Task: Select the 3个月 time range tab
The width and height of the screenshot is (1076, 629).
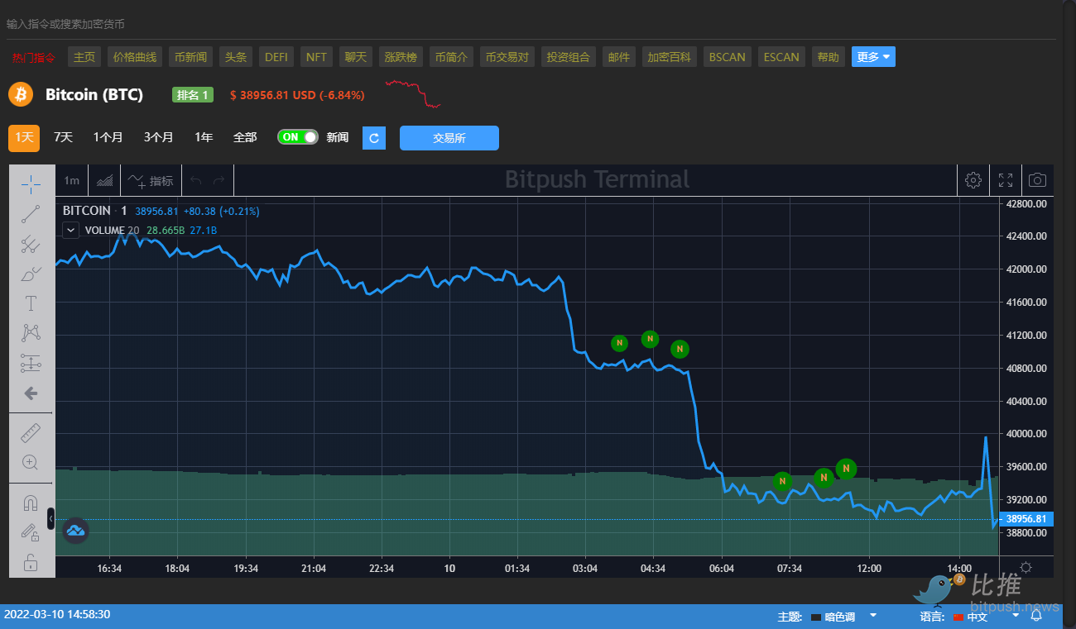Action: click(158, 138)
